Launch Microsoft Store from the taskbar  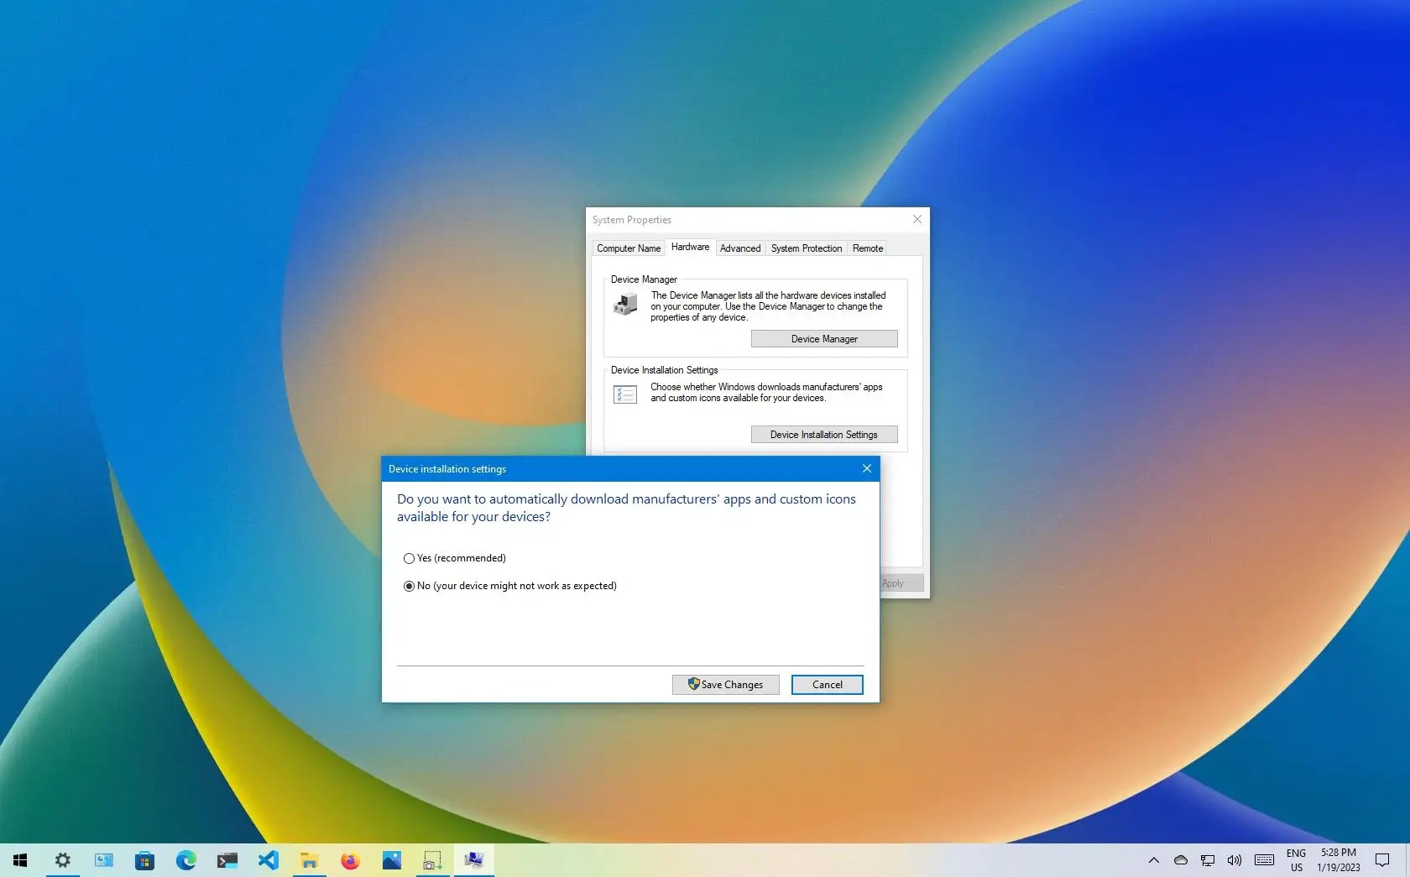(144, 860)
